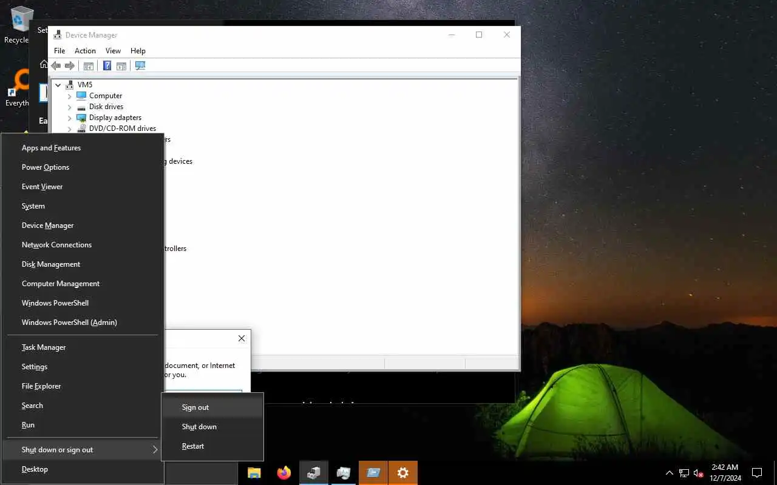Open Power Options from the Win+X menu
The height and width of the screenshot is (485, 777).
83,167
